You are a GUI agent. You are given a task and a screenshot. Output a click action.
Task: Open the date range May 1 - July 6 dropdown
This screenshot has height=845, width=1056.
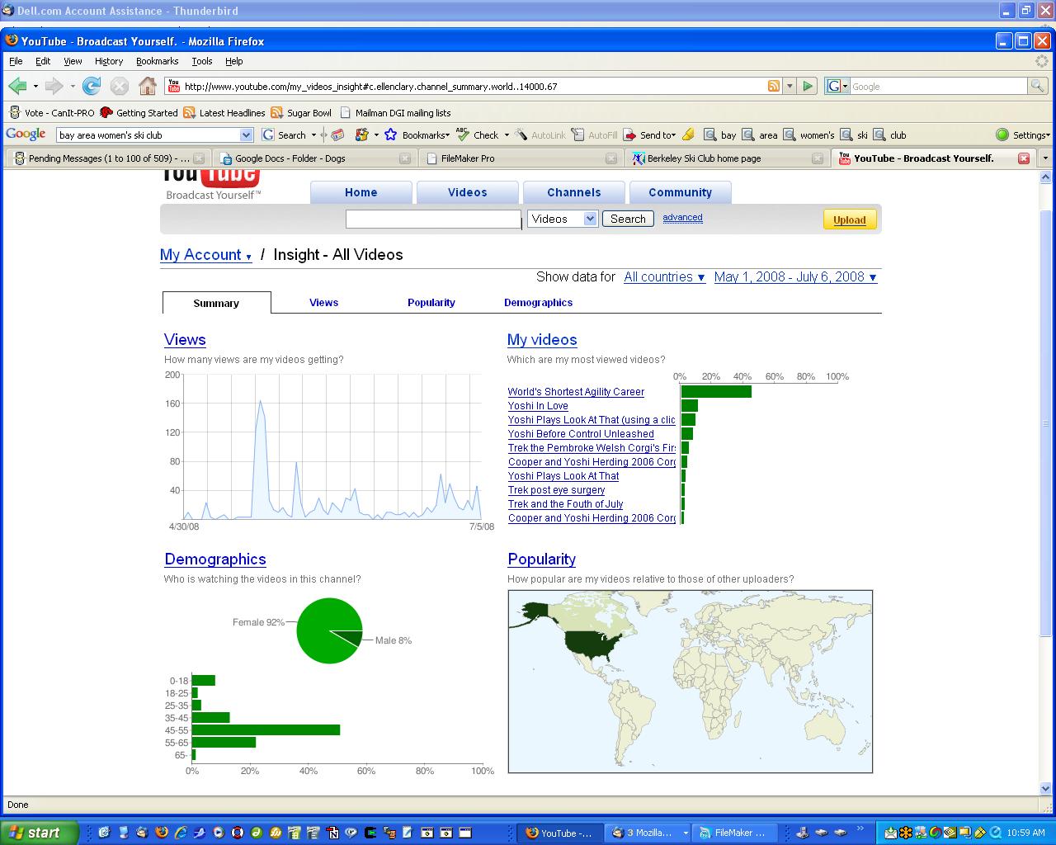pyautogui.click(x=795, y=277)
